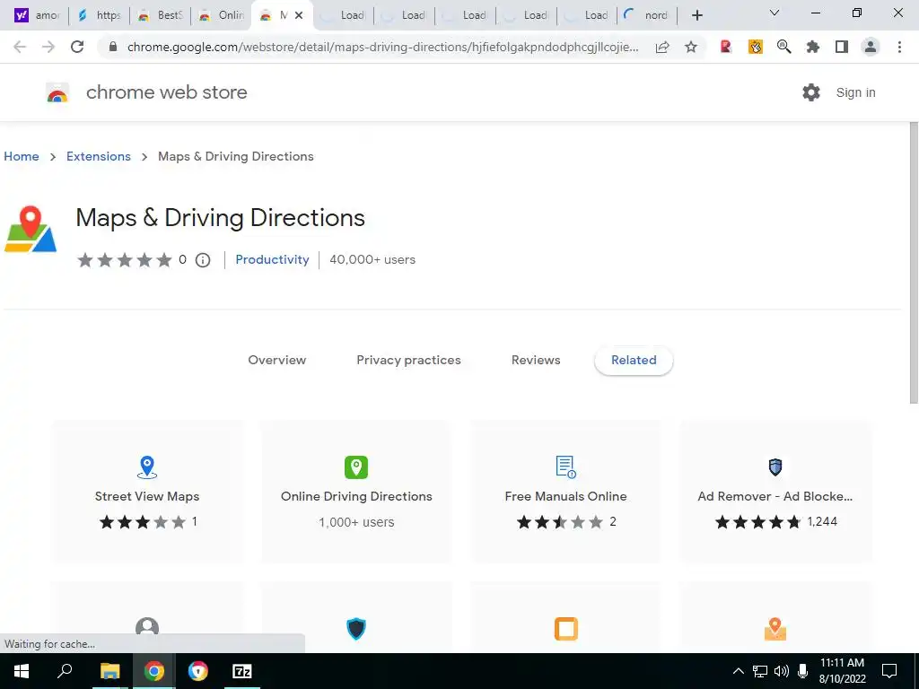This screenshot has width=919, height=689.
Task: Open the Windows notification center
Action: point(889,671)
